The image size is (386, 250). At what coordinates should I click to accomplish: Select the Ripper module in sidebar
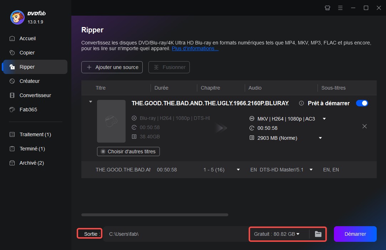point(35,67)
